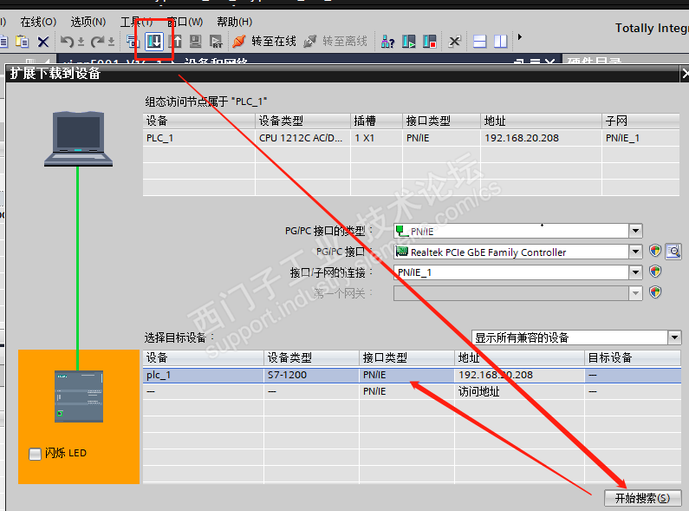
Task: Click the Paste toolbar icon
Action: pos(22,42)
